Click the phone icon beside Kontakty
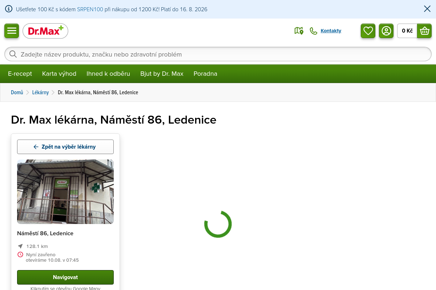Image resolution: width=436 pixels, height=290 pixels. pyautogui.click(x=313, y=31)
